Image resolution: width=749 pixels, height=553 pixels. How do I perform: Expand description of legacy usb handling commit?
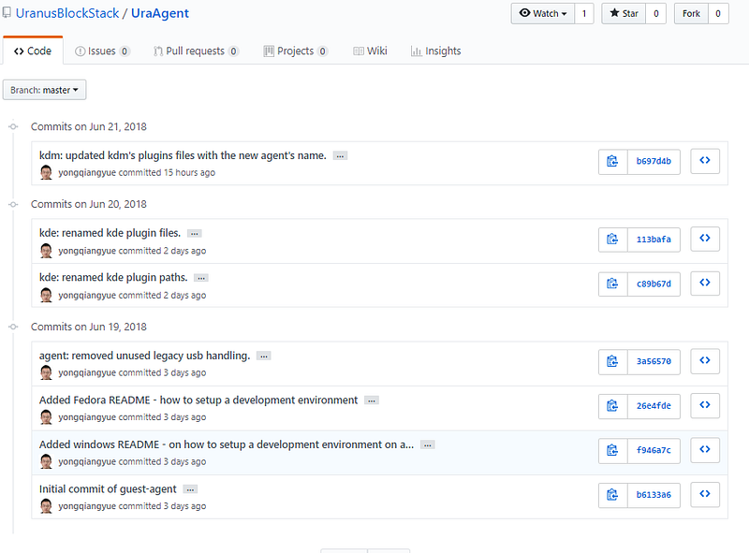264,357
